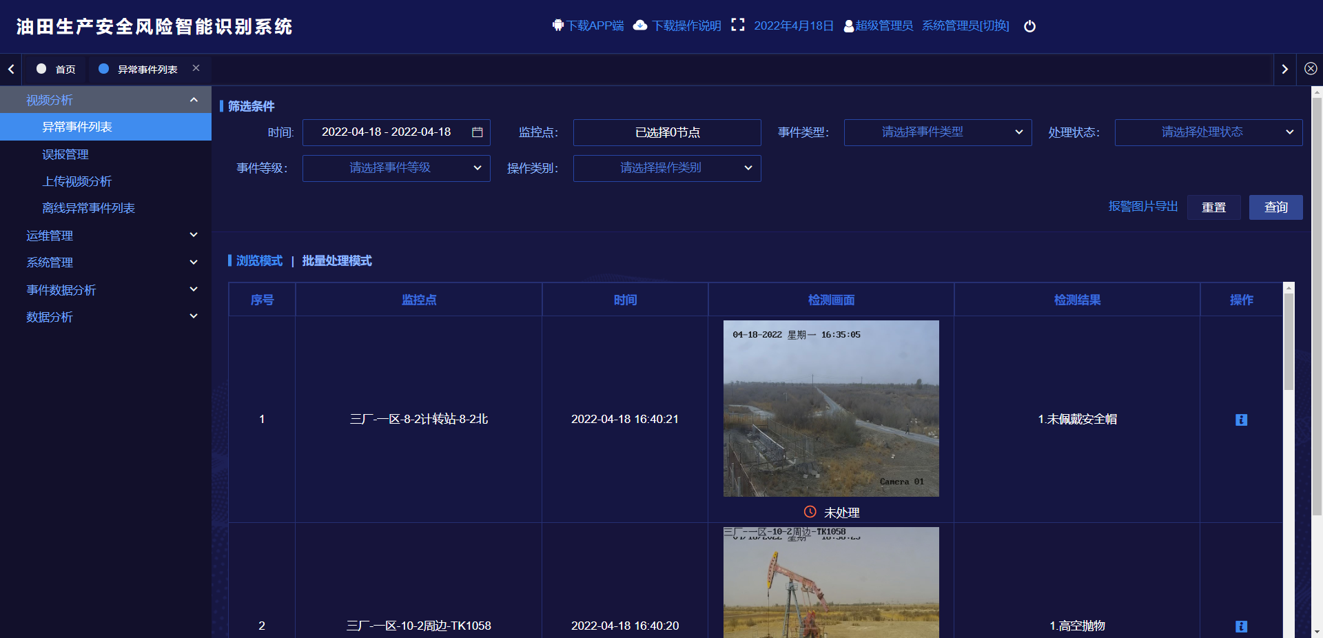Click the 时间 column header
Screen dimensions: 1323x638
pyautogui.click(x=625, y=300)
